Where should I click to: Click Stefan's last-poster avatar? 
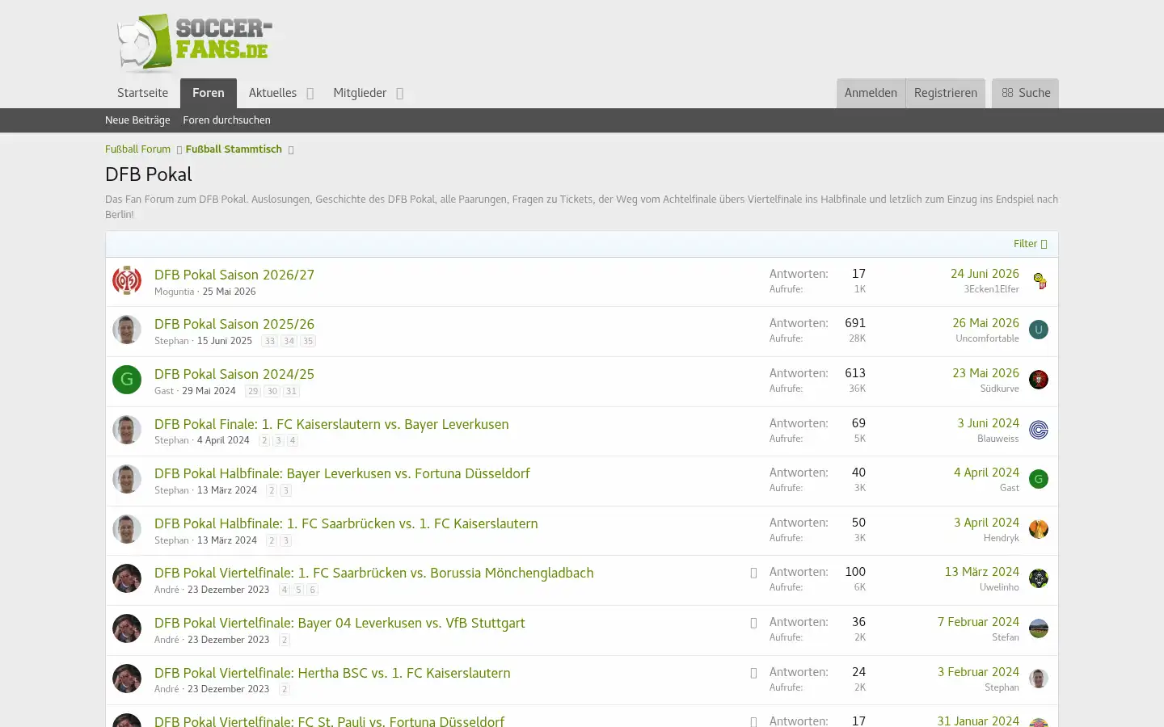click(x=1039, y=628)
